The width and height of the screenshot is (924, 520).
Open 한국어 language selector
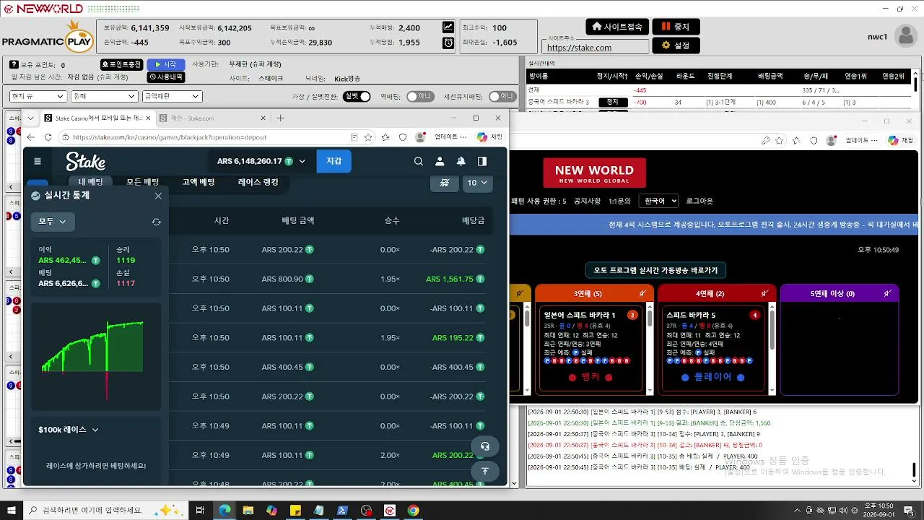click(658, 201)
